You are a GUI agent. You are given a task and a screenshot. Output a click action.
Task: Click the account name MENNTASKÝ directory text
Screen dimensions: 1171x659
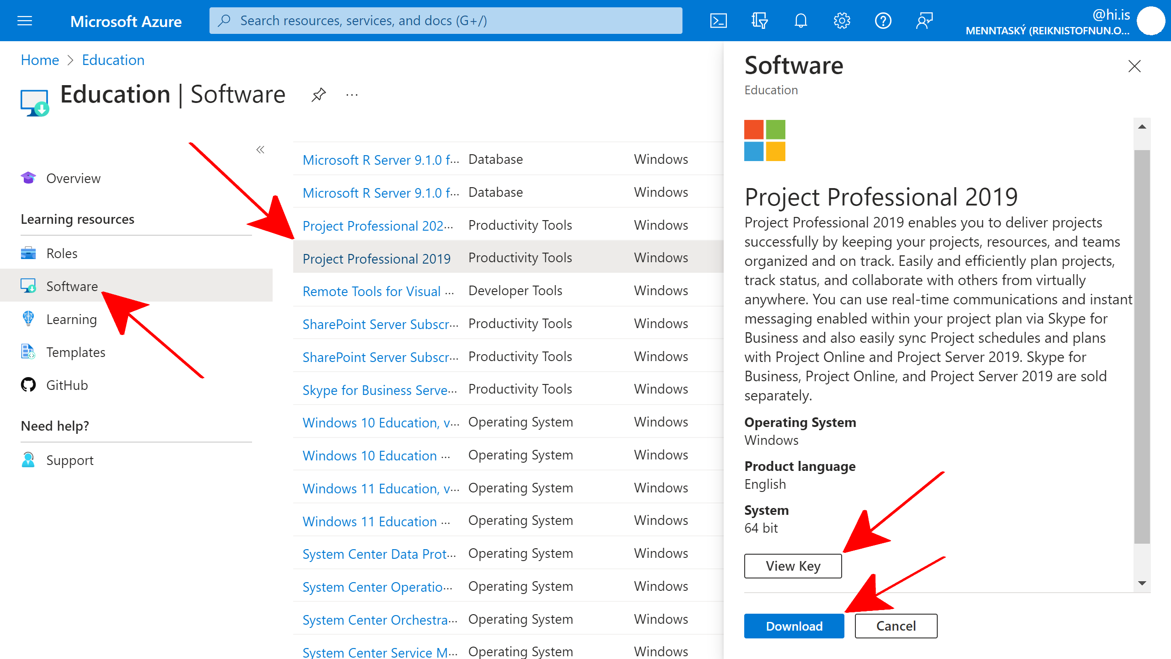1047,31
